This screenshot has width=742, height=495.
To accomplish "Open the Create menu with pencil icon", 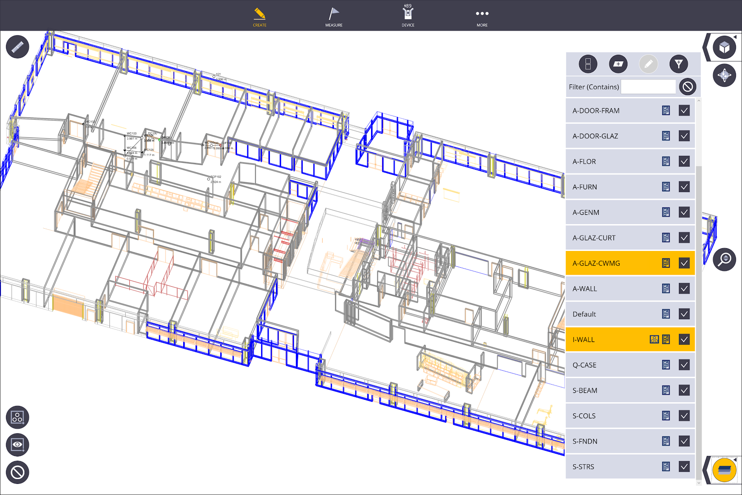I will click(x=260, y=17).
